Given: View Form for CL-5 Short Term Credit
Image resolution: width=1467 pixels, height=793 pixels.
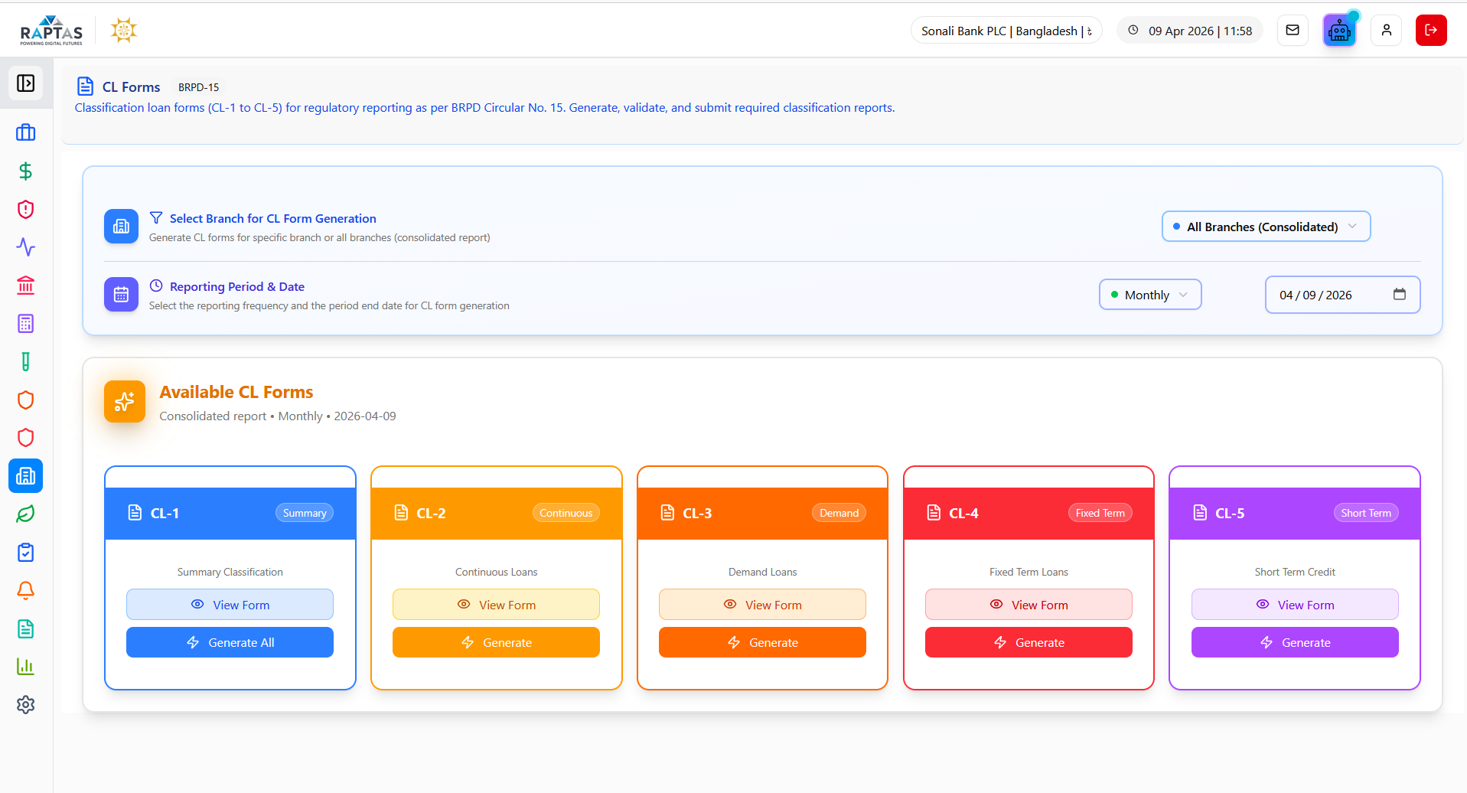Looking at the screenshot, I should [1294, 605].
